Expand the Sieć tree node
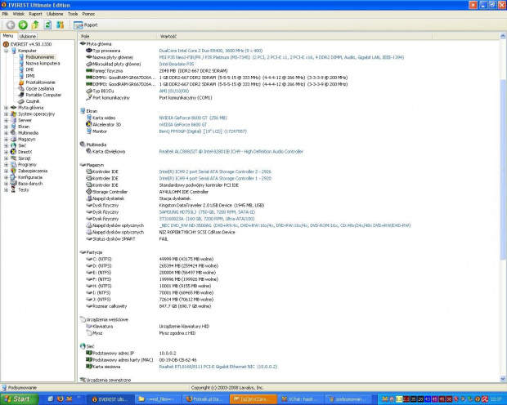The height and width of the screenshot is (405, 507). (7, 145)
